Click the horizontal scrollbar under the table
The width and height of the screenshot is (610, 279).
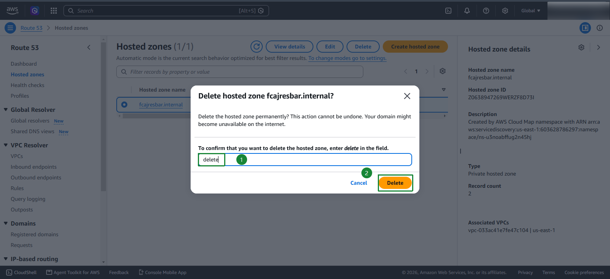tap(156, 116)
